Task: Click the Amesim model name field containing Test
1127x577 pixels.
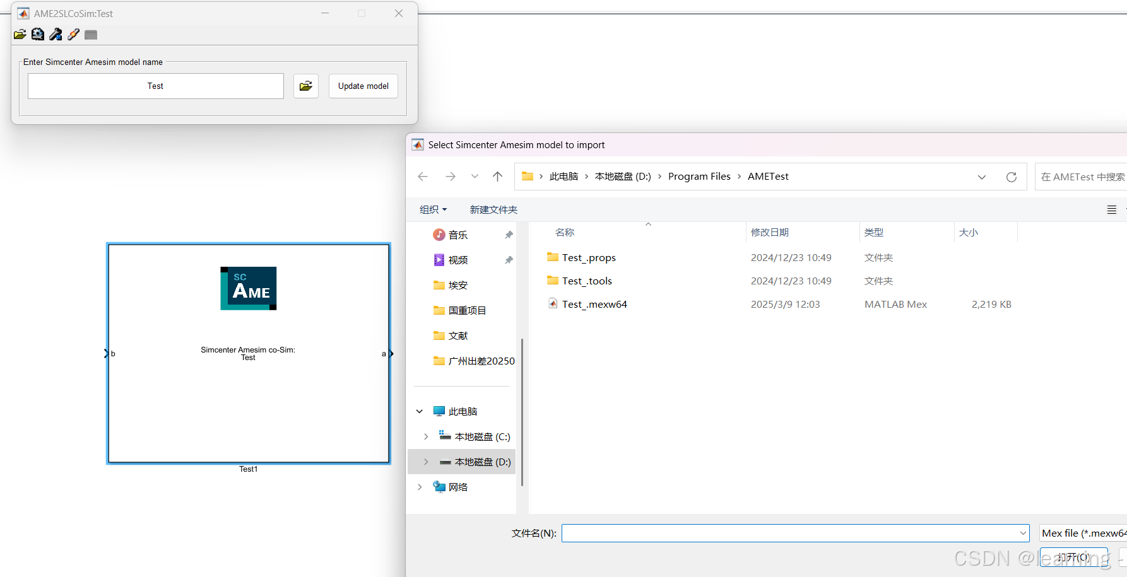Action: coord(156,86)
